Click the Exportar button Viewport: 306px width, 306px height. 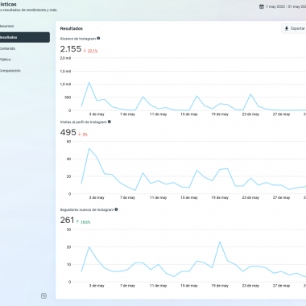coord(294,28)
